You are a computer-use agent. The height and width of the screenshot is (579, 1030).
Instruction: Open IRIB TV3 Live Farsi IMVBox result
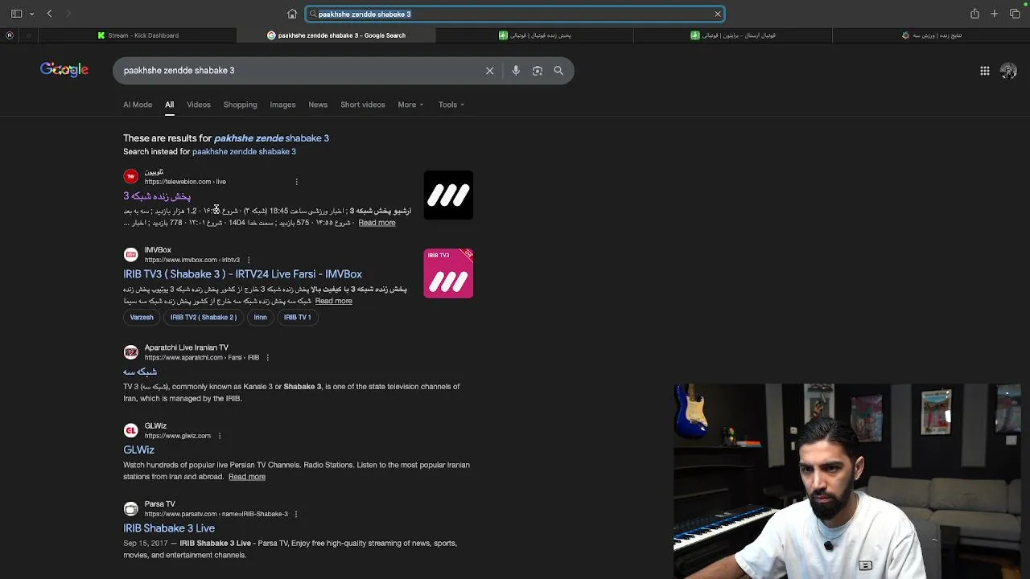[242, 274]
